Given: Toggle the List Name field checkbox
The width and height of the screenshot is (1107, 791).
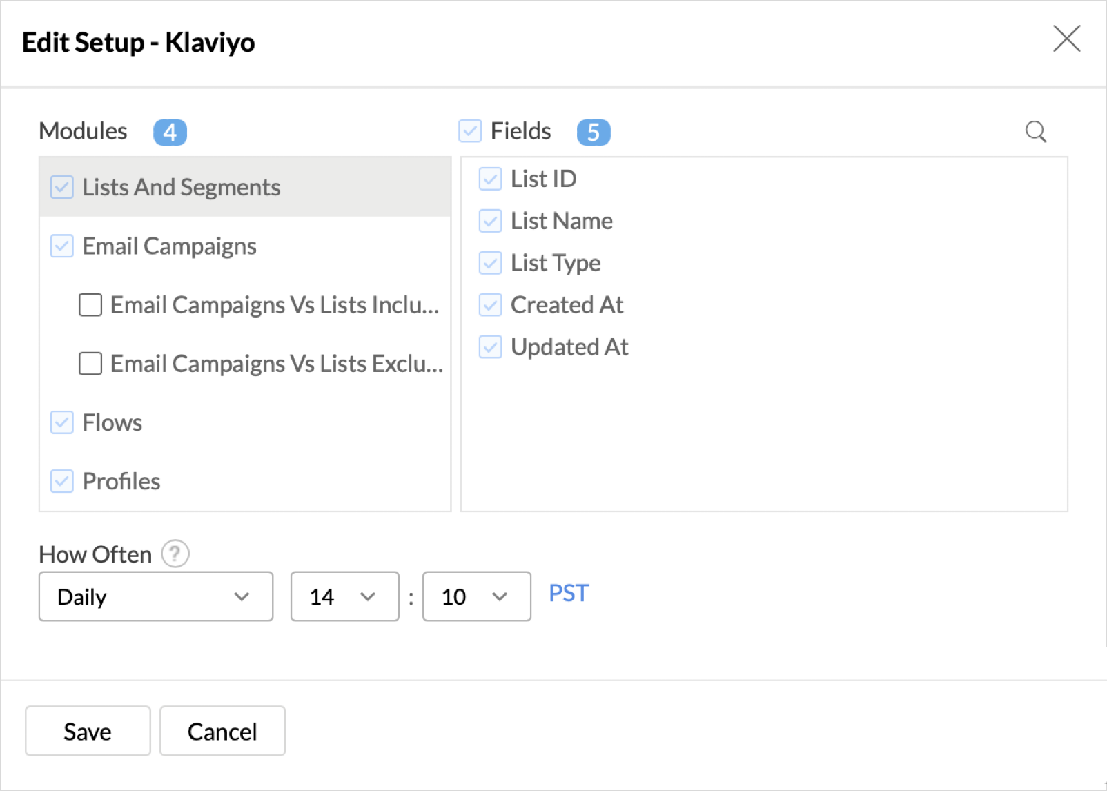Looking at the screenshot, I should (490, 221).
